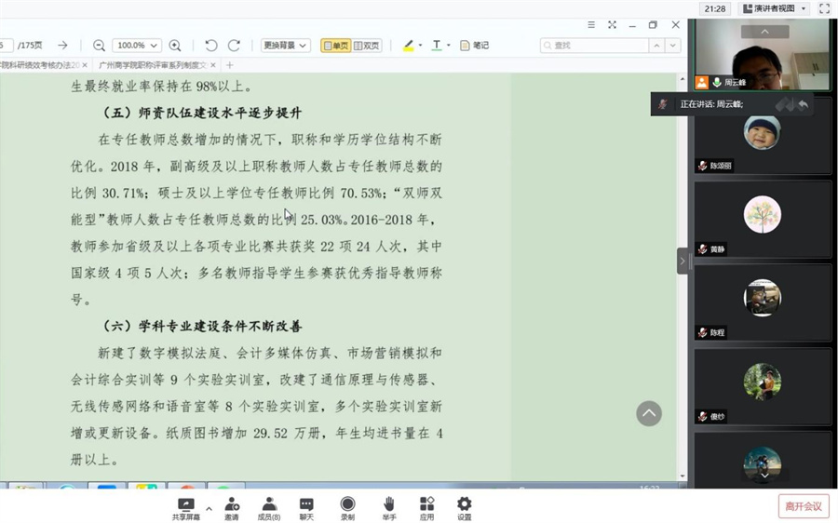Toggle fullscreen for meeting window
Screen dimensions: 838x523
(x=824, y=8)
